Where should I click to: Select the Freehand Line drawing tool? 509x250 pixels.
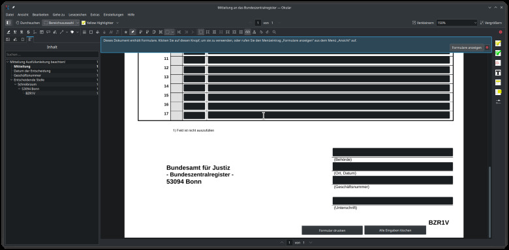55,32
